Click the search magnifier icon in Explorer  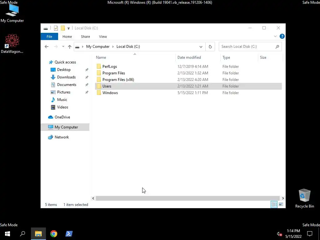pyautogui.click(x=277, y=47)
